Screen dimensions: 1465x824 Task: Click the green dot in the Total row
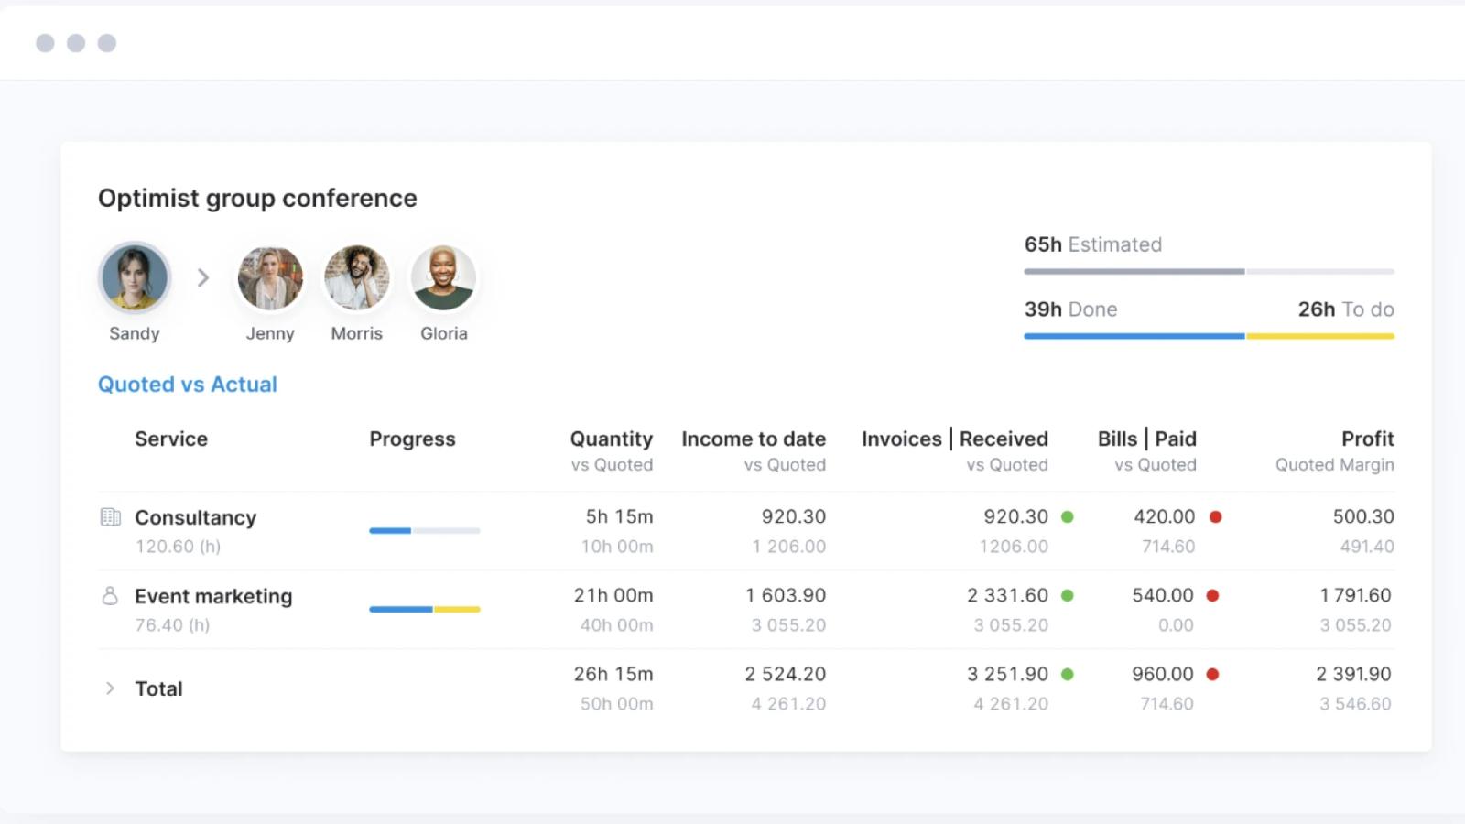click(1067, 674)
